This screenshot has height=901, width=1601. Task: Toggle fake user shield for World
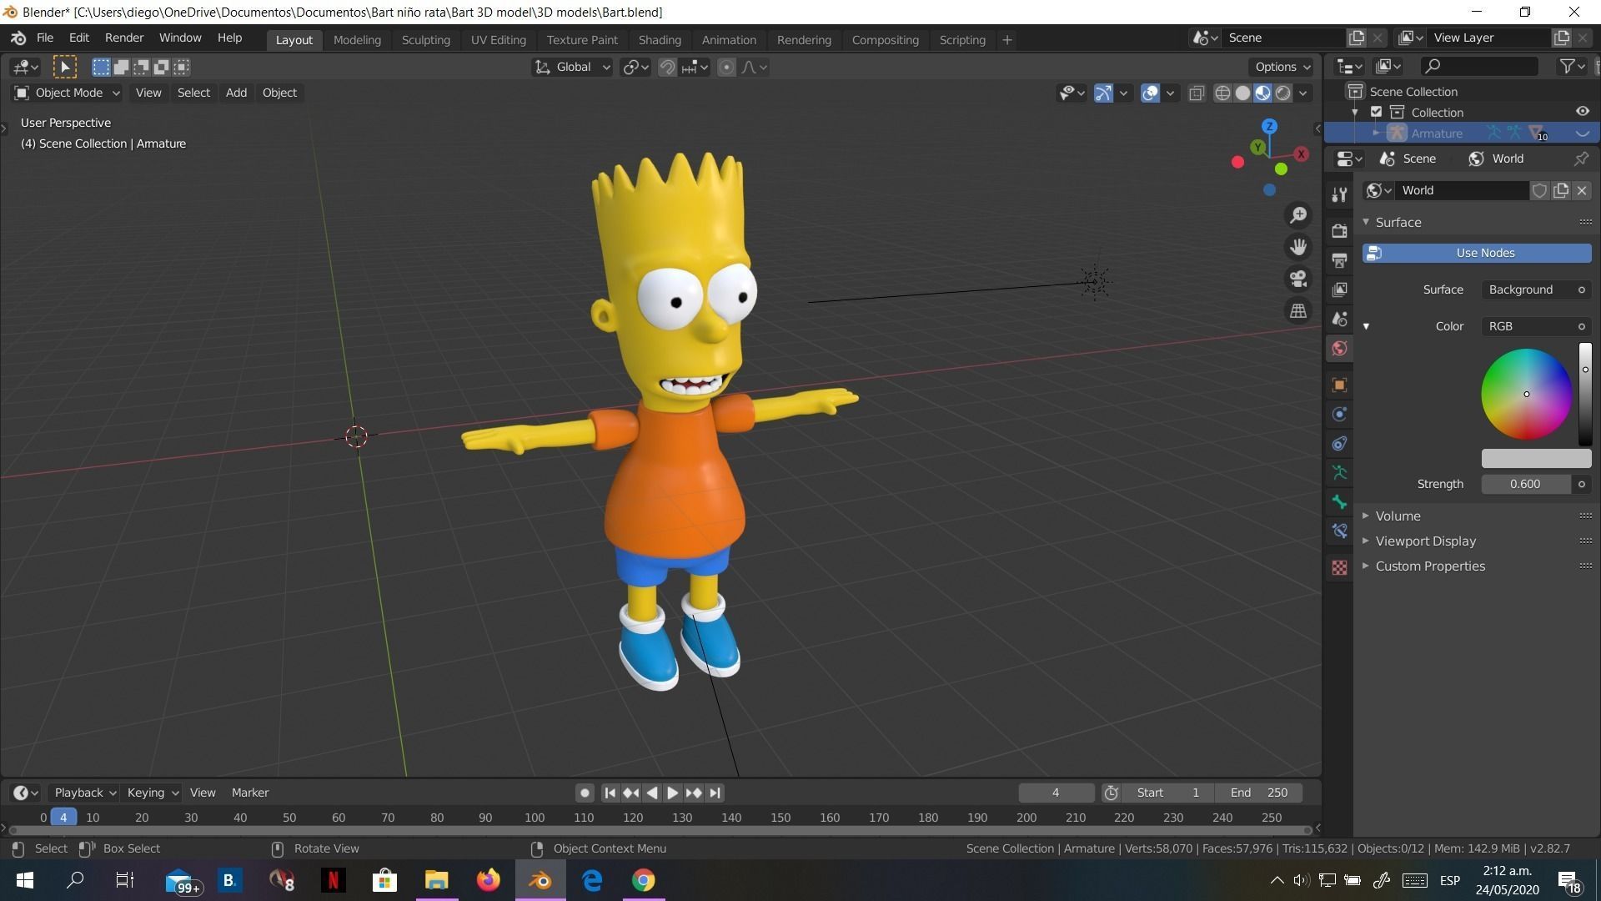point(1539,190)
